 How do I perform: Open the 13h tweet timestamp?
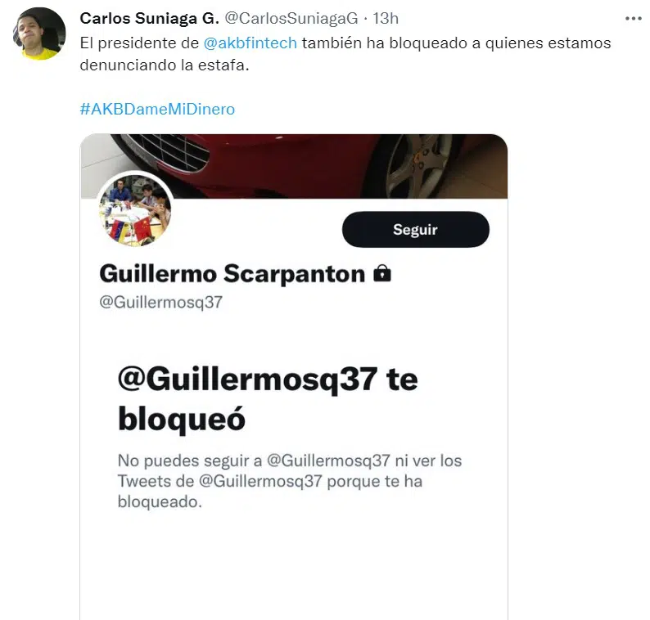(x=386, y=18)
